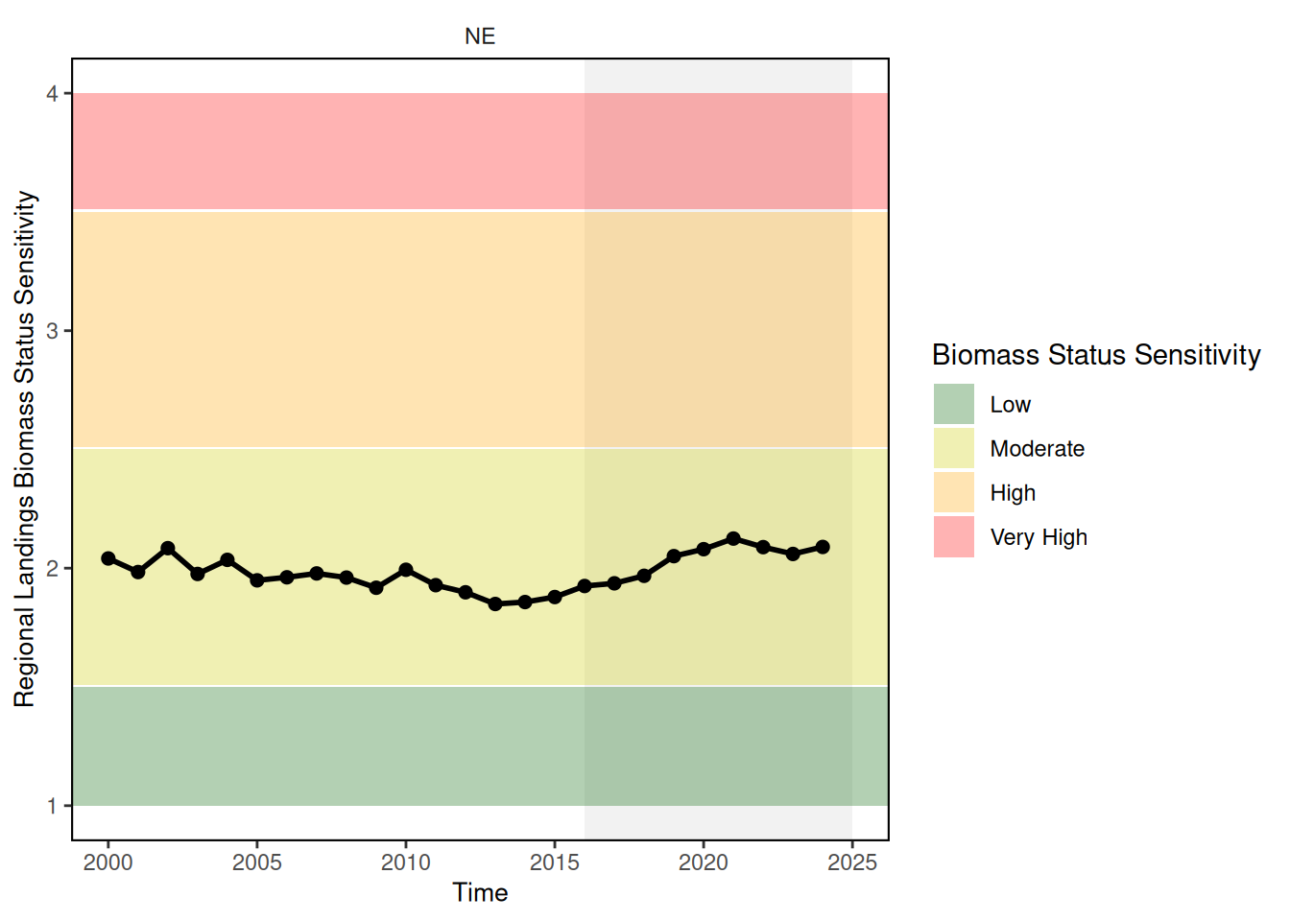Click the NE facet title
Screen dimensions: 1290x921
tap(480, 36)
